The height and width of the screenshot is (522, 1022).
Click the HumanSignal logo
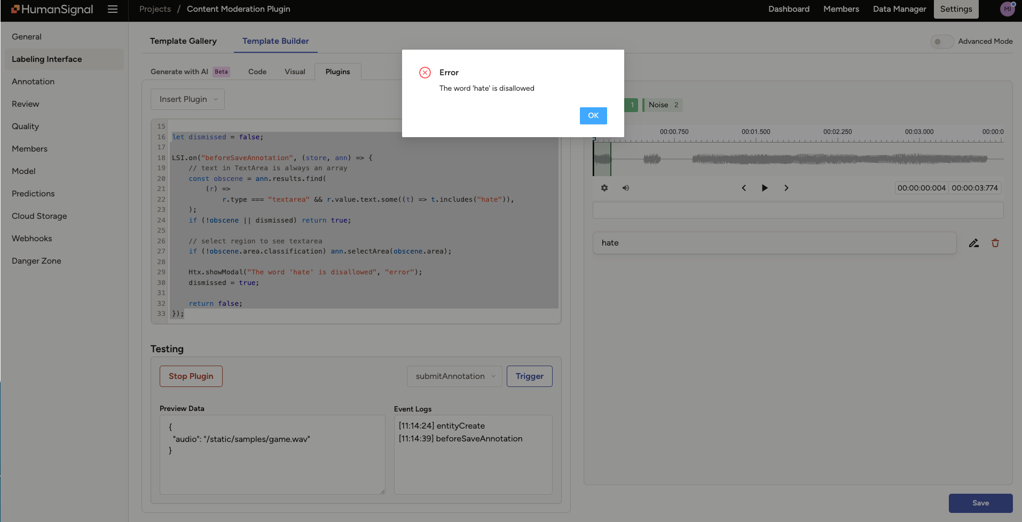click(52, 9)
